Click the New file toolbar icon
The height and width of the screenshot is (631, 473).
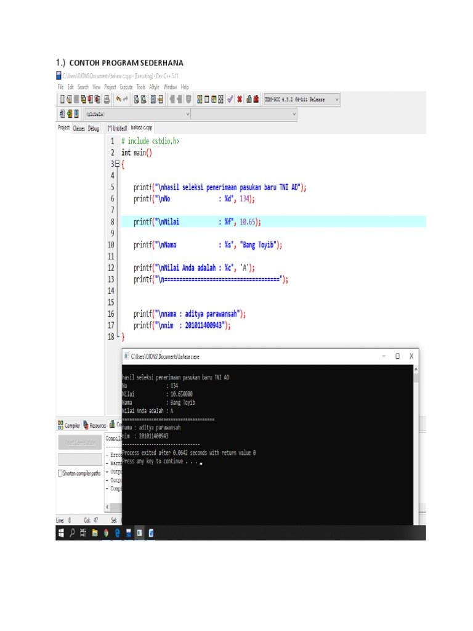tap(62, 99)
